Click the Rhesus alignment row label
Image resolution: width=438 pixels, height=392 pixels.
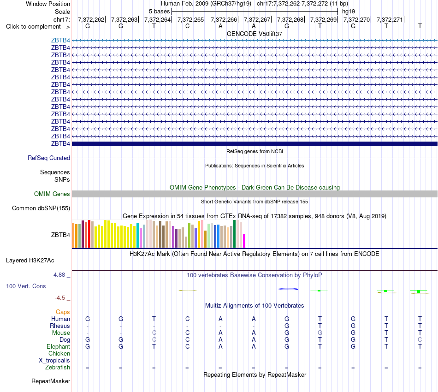tap(60, 326)
